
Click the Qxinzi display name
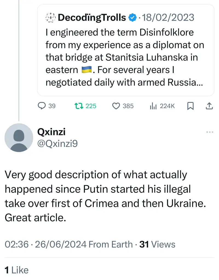point(51,132)
